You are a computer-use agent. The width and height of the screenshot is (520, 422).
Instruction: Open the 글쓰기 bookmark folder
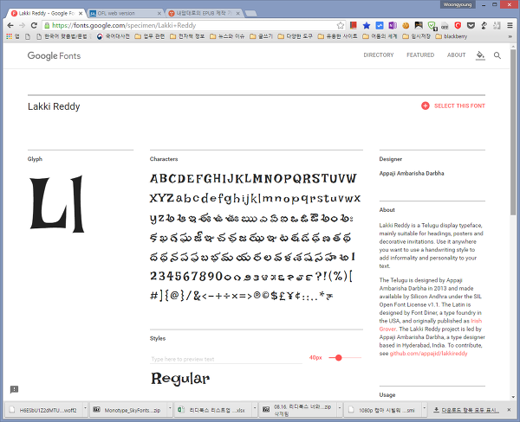click(x=262, y=36)
